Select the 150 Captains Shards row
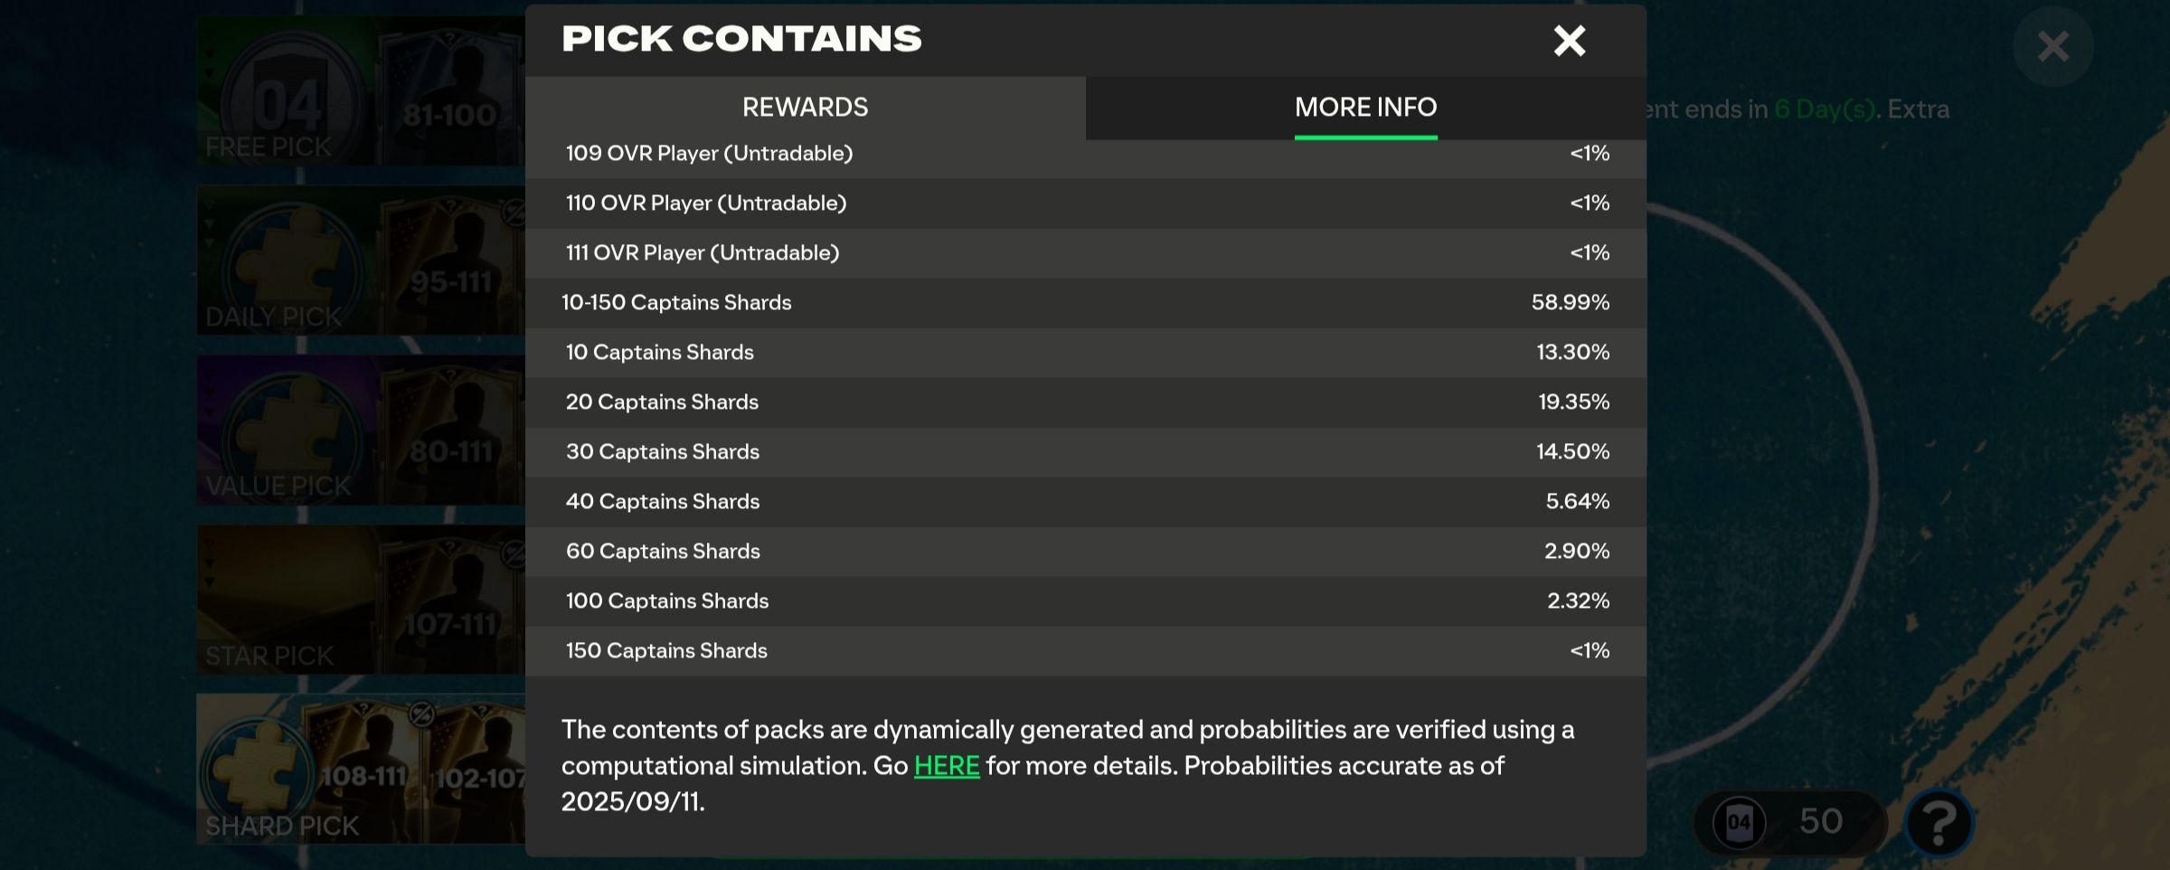This screenshot has width=2170, height=870. click(1085, 651)
